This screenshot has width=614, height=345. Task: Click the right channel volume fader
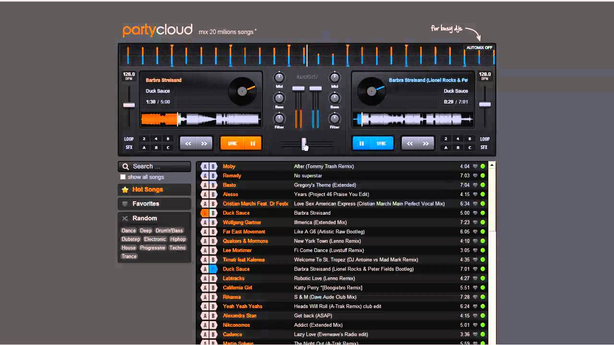(316, 89)
